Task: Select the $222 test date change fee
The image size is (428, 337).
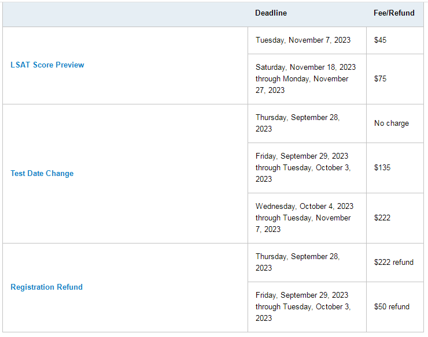Action: point(395,218)
